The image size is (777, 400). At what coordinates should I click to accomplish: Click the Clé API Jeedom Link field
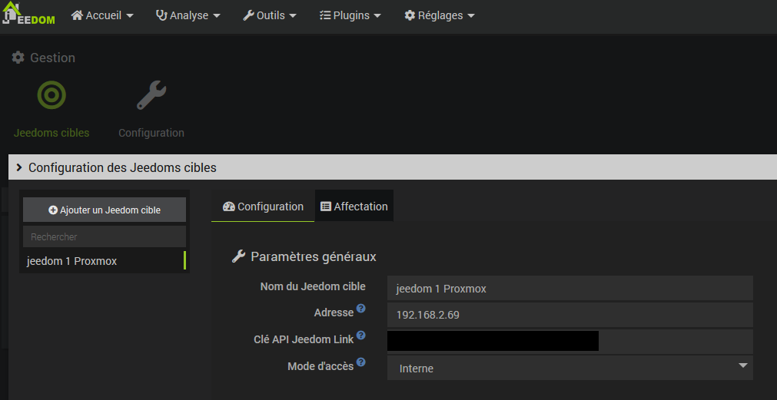click(569, 341)
